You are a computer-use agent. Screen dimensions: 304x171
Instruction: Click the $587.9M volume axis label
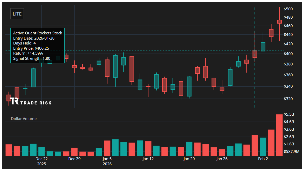coord(291,151)
